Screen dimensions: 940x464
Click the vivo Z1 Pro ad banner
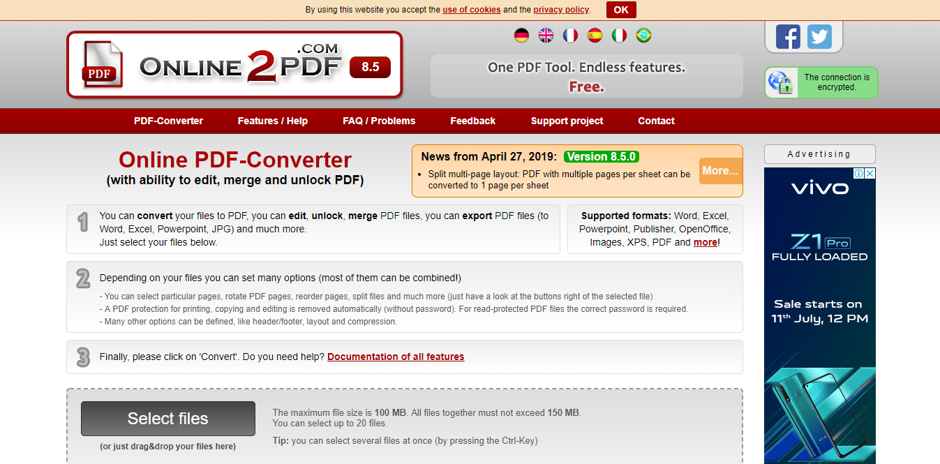coord(820,315)
